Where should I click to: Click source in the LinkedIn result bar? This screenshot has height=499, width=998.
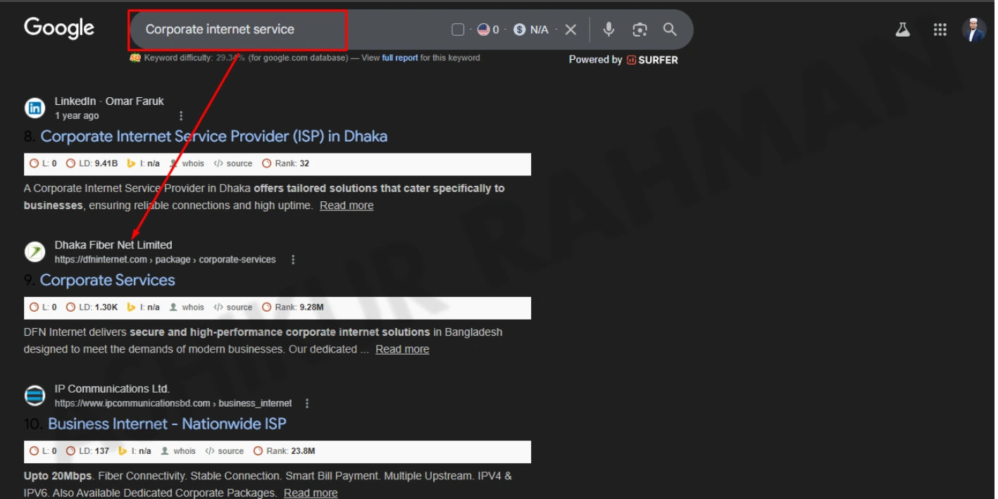tap(232, 163)
